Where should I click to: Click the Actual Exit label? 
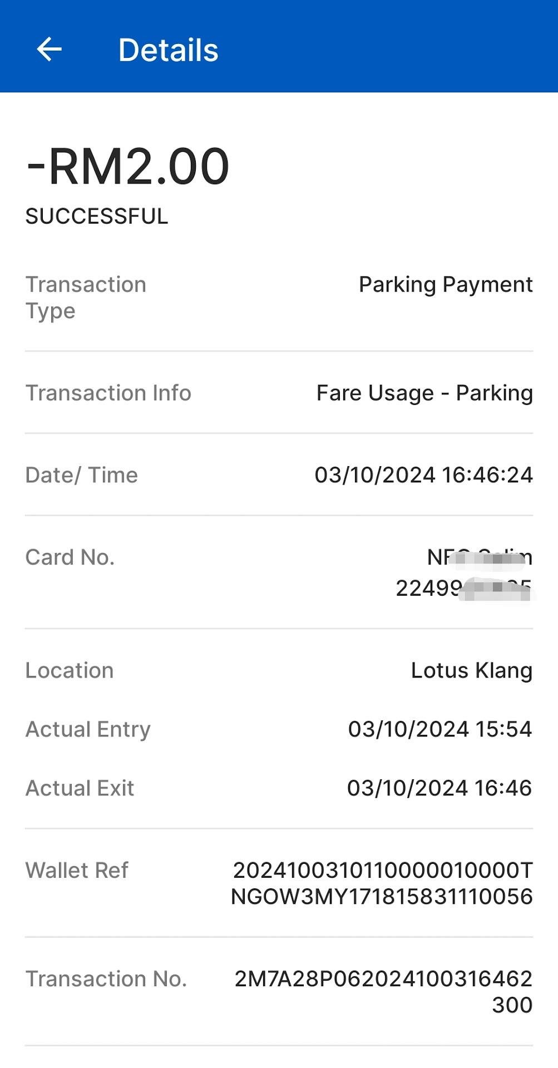(80, 788)
